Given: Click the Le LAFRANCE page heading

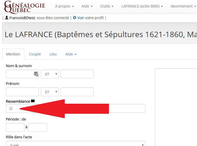Looking at the screenshot, I should tap(101, 34).
